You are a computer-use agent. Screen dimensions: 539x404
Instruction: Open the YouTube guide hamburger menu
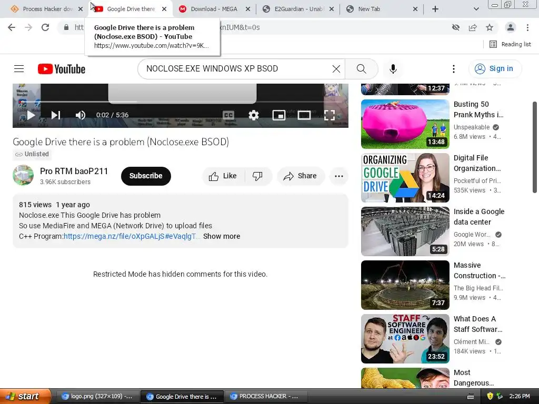19,69
